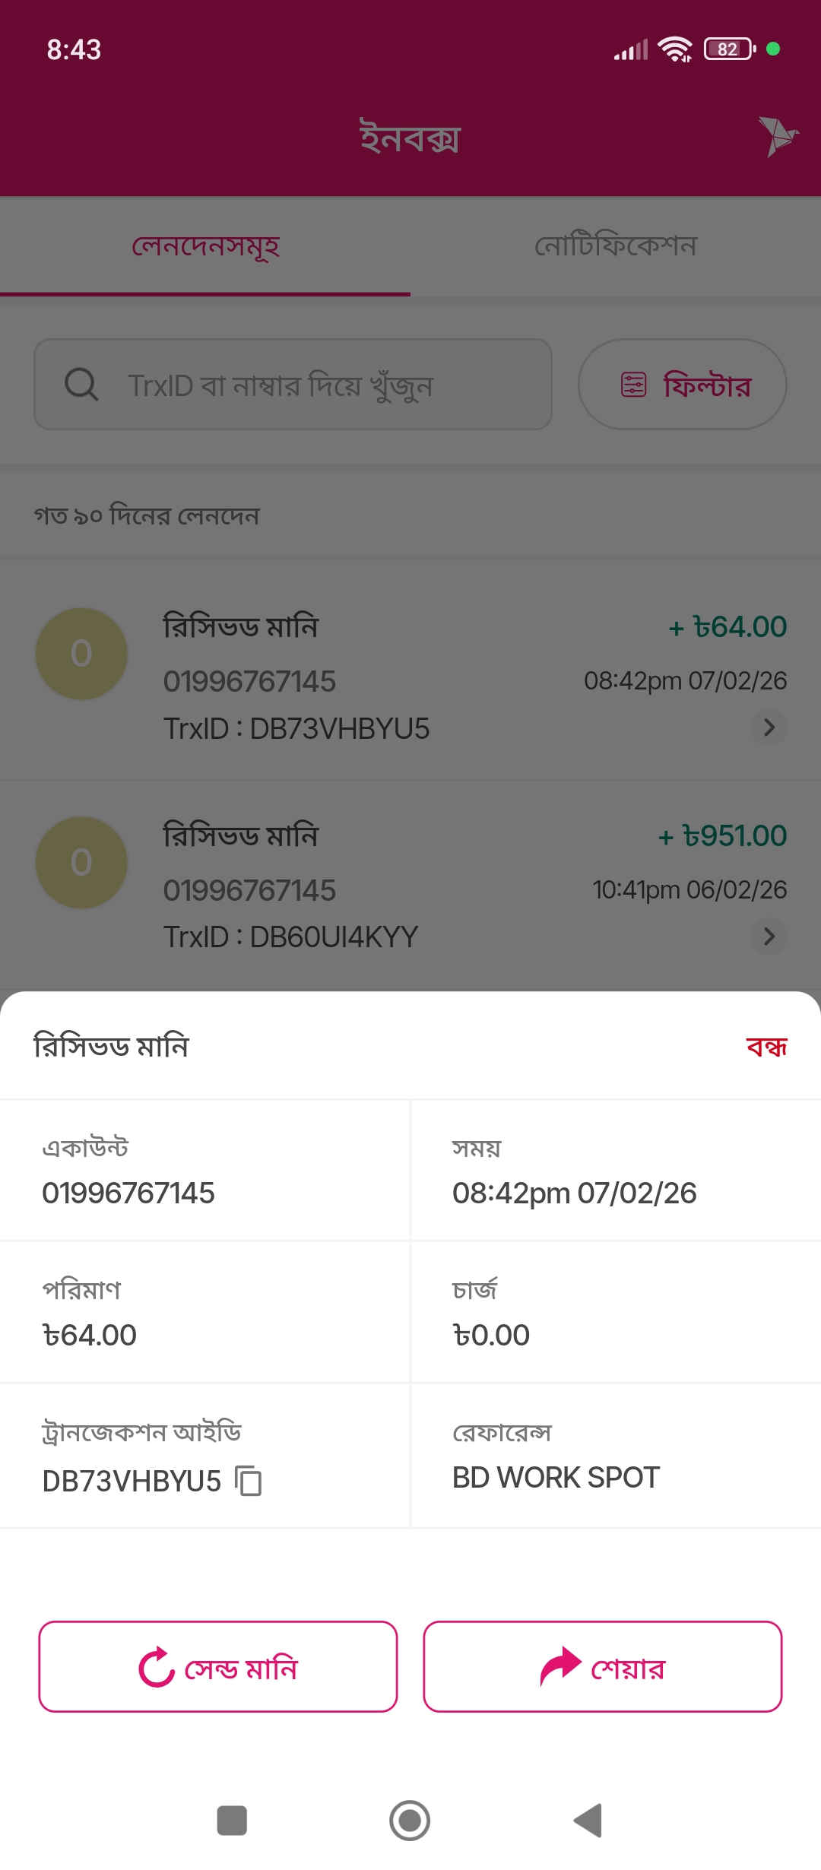Tap the bKash bird logo icon

click(x=777, y=137)
